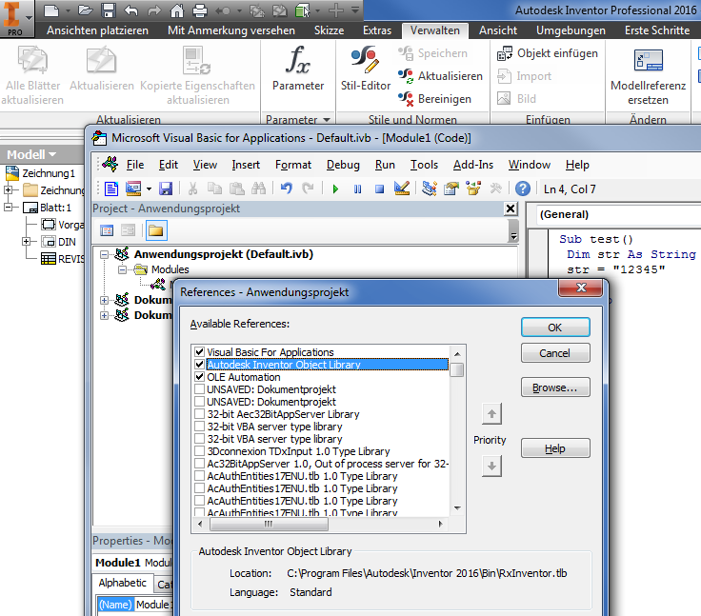Click Find binoculars icon in VBA toolbar
This screenshot has height=616, width=701.
pyautogui.click(x=258, y=189)
